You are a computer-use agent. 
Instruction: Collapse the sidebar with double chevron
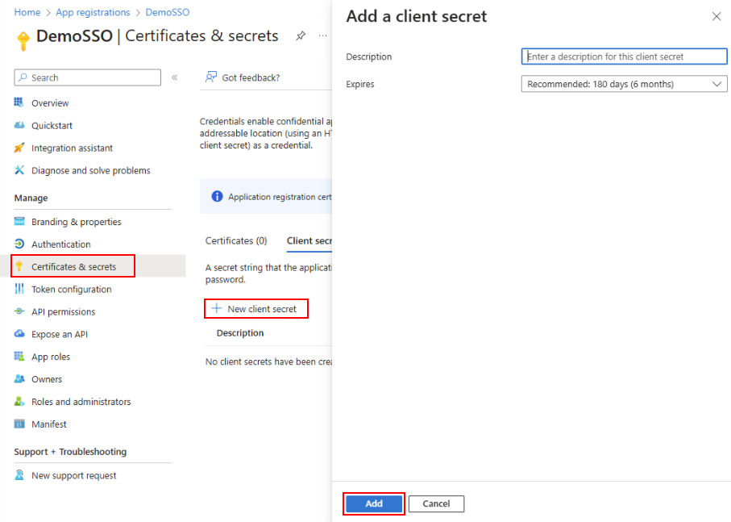click(x=175, y=77)
